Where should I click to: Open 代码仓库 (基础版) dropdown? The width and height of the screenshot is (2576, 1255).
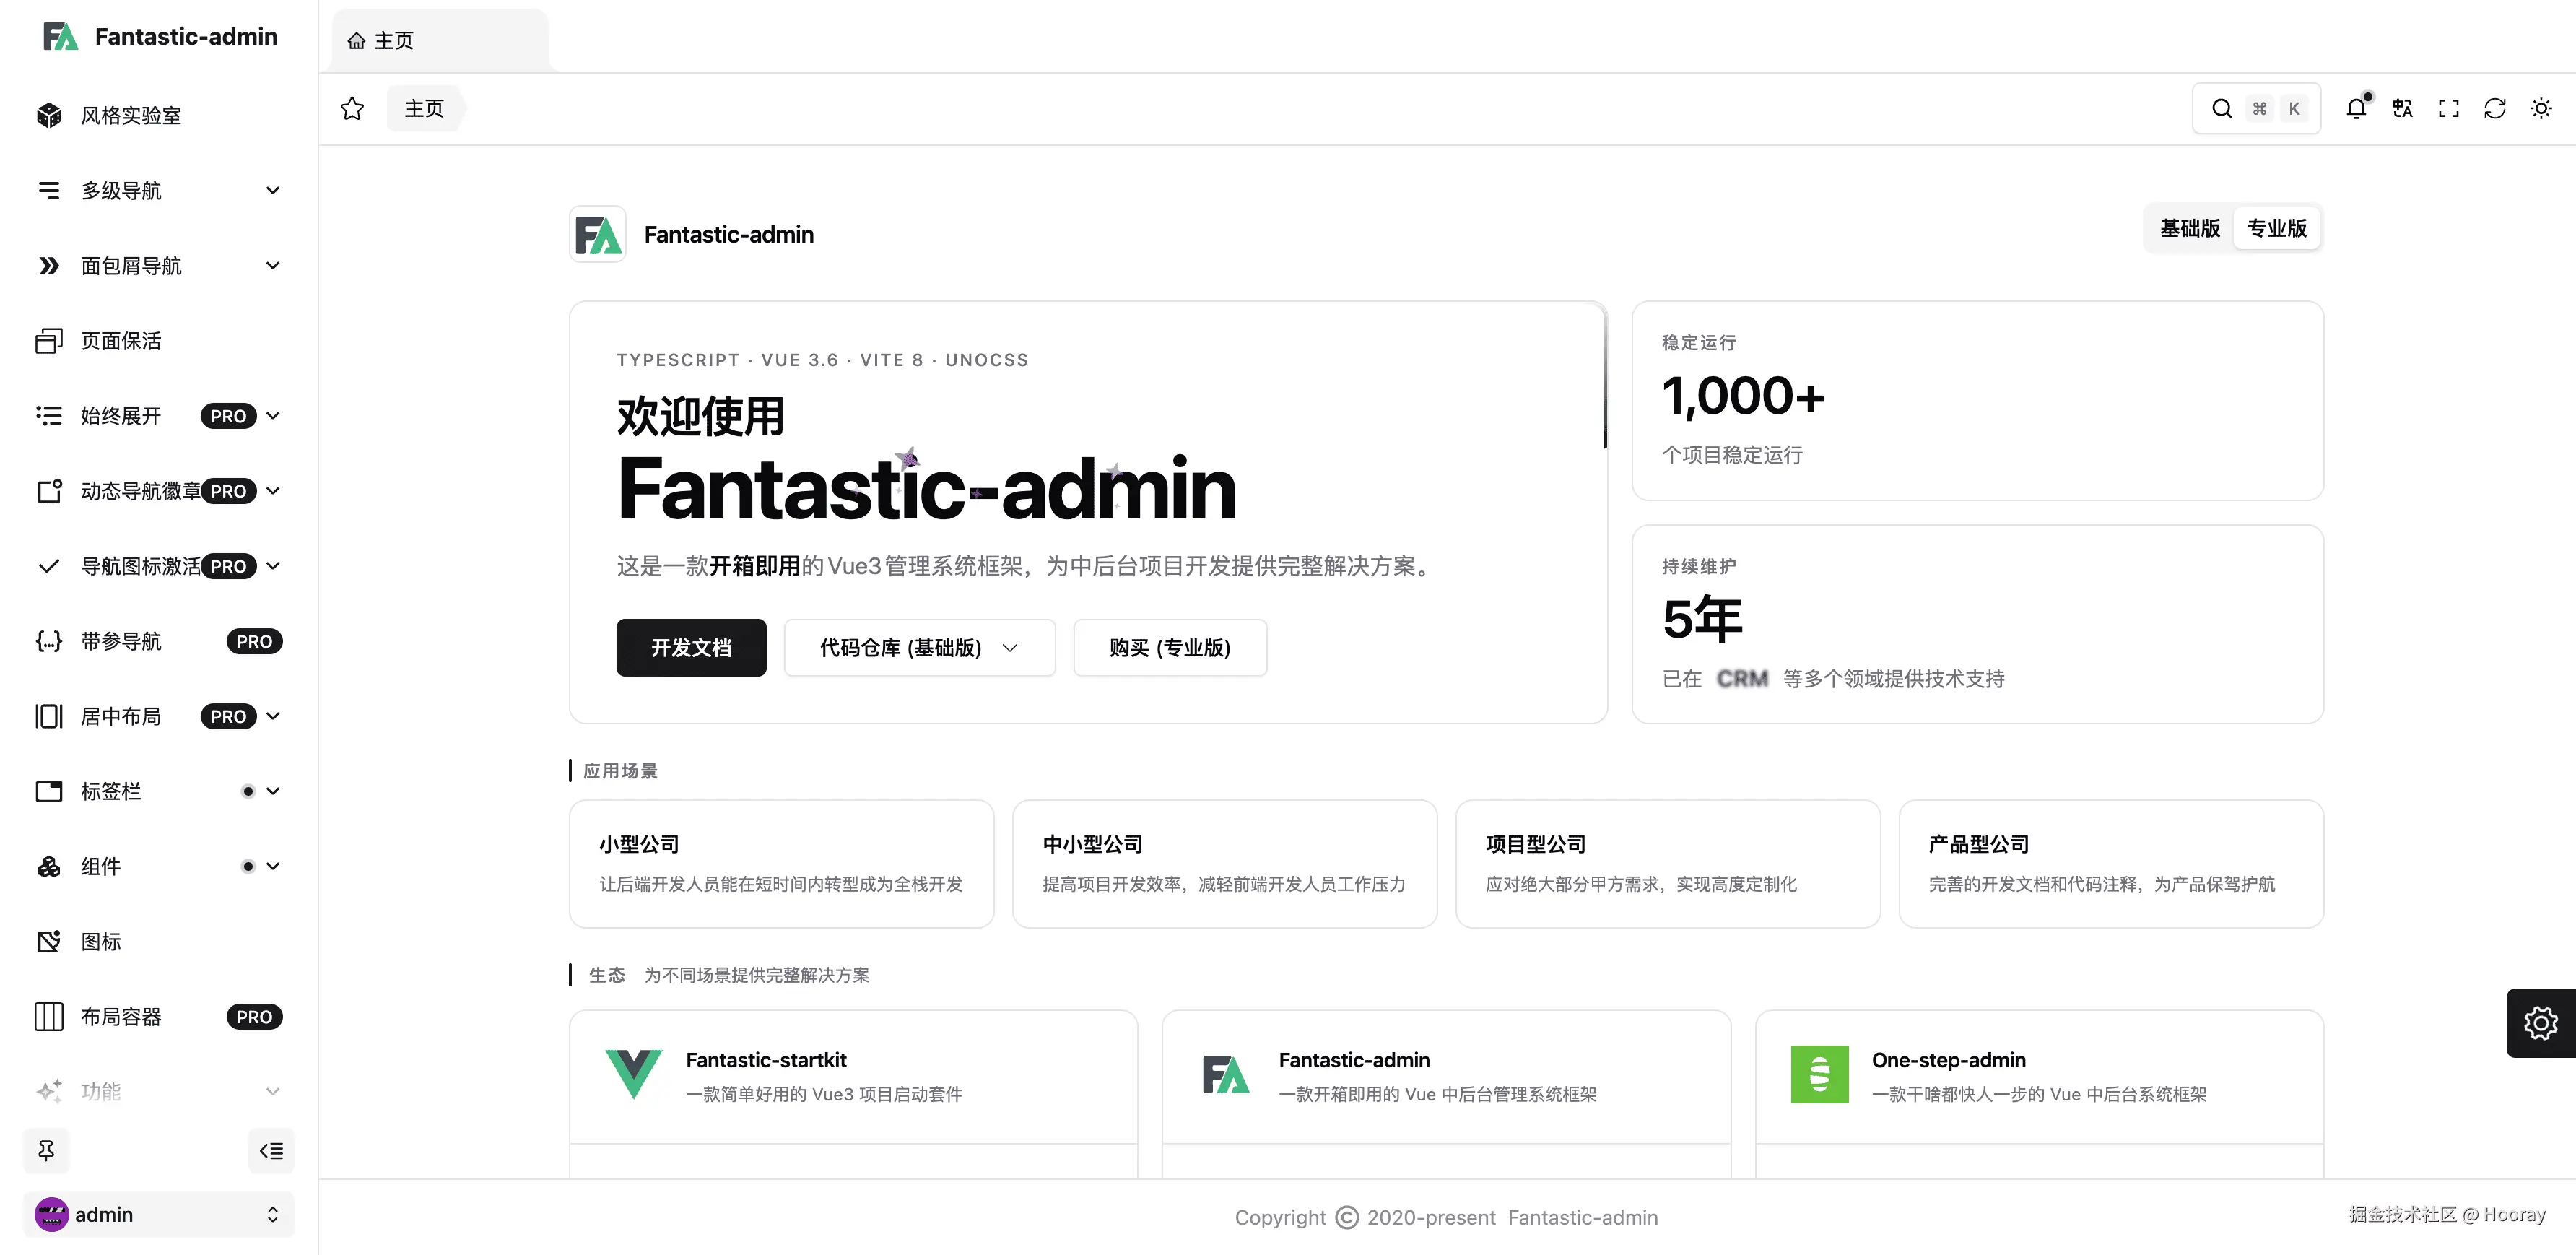pyautogui.click(x=918, y=647)
